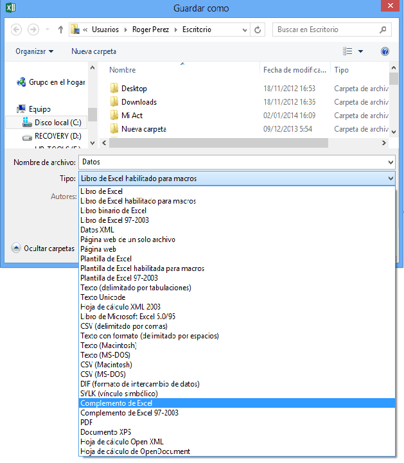The width and height of the screenshot is (404, 463).
Task: Click Ocultar carpetas link
Action: [49, 249]
